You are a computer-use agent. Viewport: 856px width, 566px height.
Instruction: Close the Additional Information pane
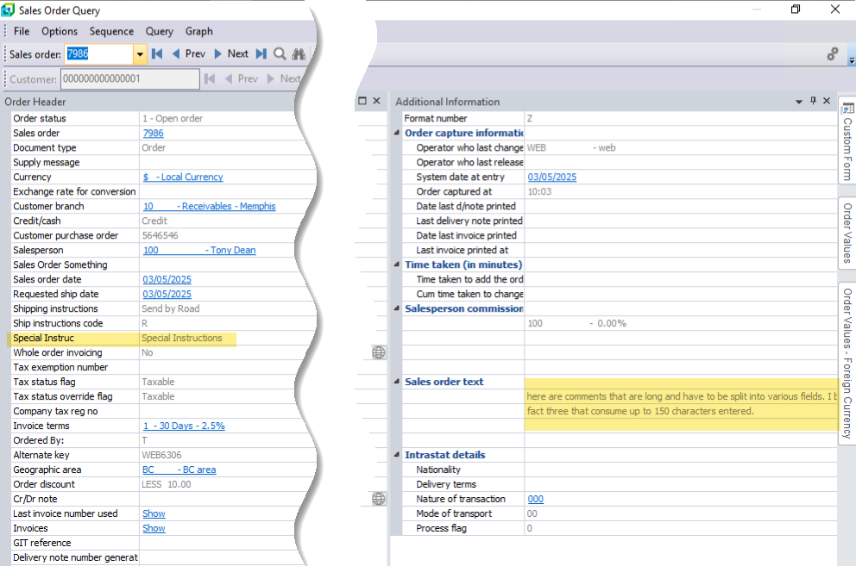click(x=827, y=101)
